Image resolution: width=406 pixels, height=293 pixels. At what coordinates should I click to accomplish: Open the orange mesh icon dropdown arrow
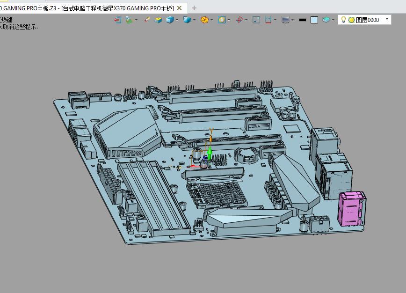coord(212,20)
